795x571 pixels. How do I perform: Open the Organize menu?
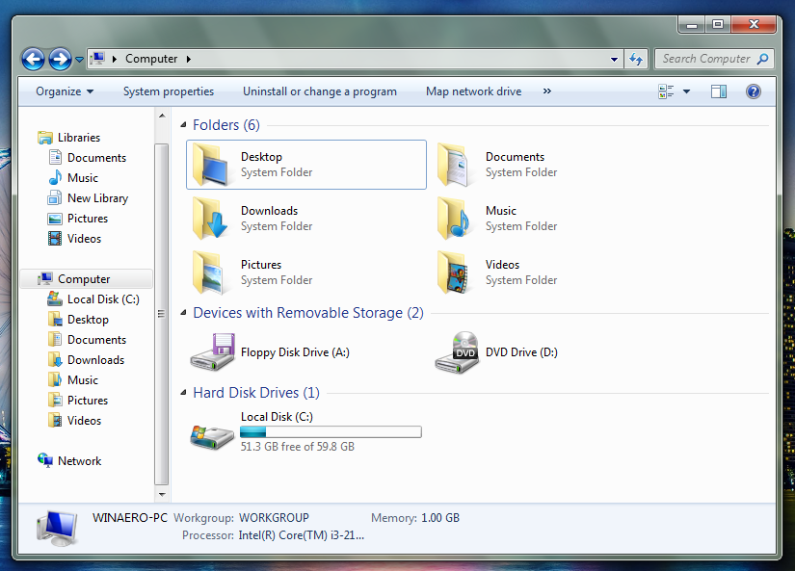[x=65, y=91]
